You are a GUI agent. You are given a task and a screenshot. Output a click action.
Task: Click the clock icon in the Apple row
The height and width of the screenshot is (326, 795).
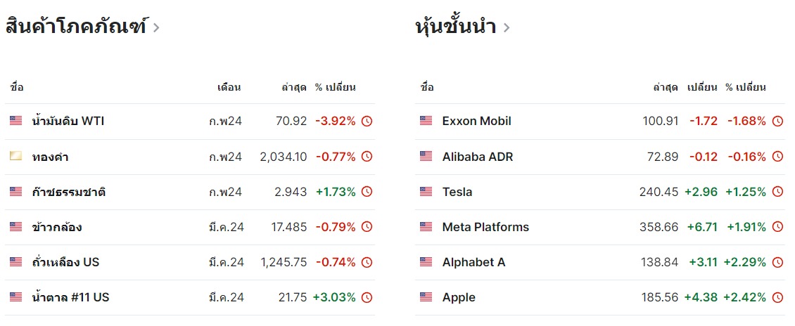[777, 298]
